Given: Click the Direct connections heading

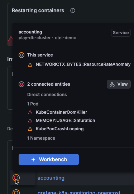Looking at the screenshot, I should (47, 95).
